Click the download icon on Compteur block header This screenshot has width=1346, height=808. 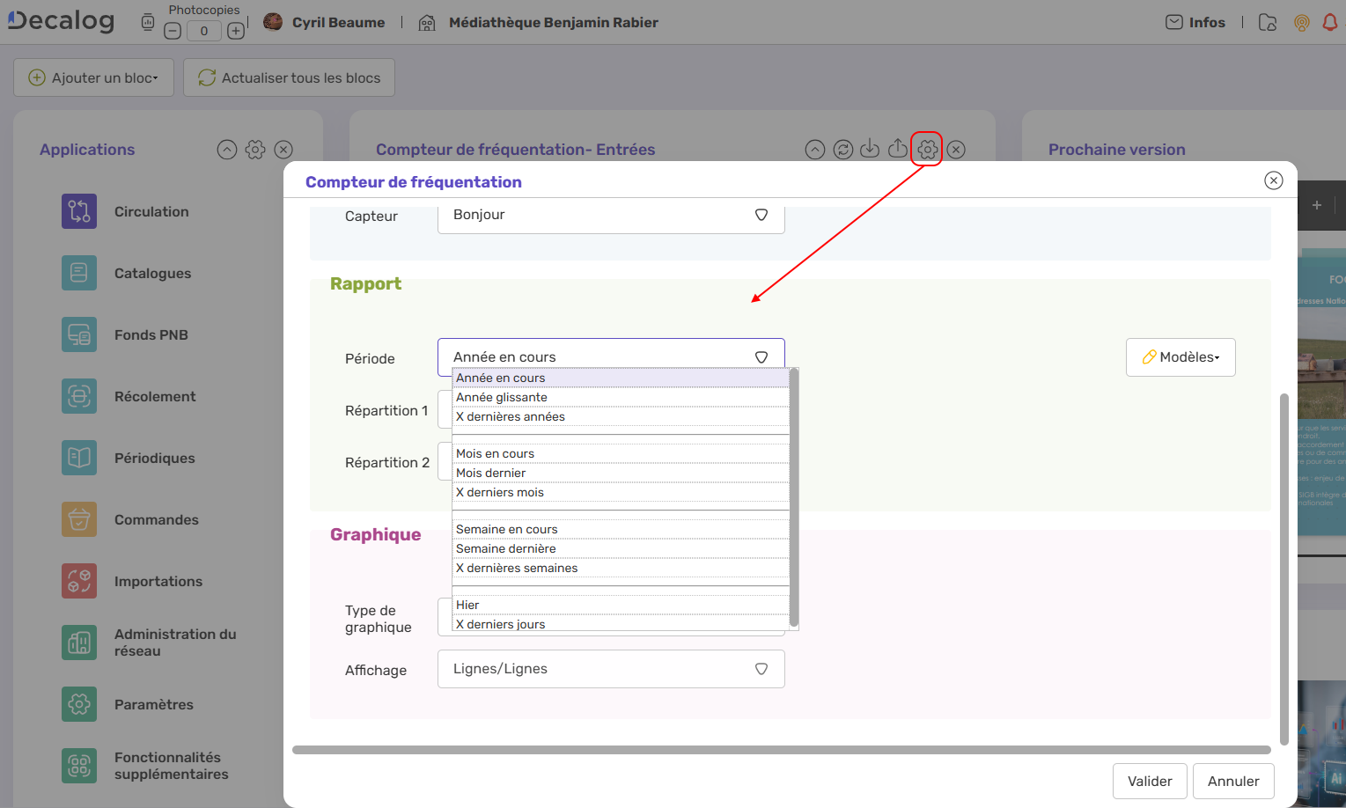870,149
